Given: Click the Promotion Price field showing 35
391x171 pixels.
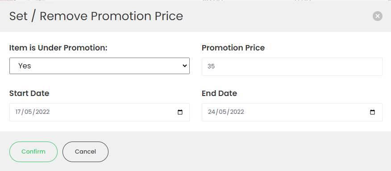Looking at the screenshot, I should point(292,67).
